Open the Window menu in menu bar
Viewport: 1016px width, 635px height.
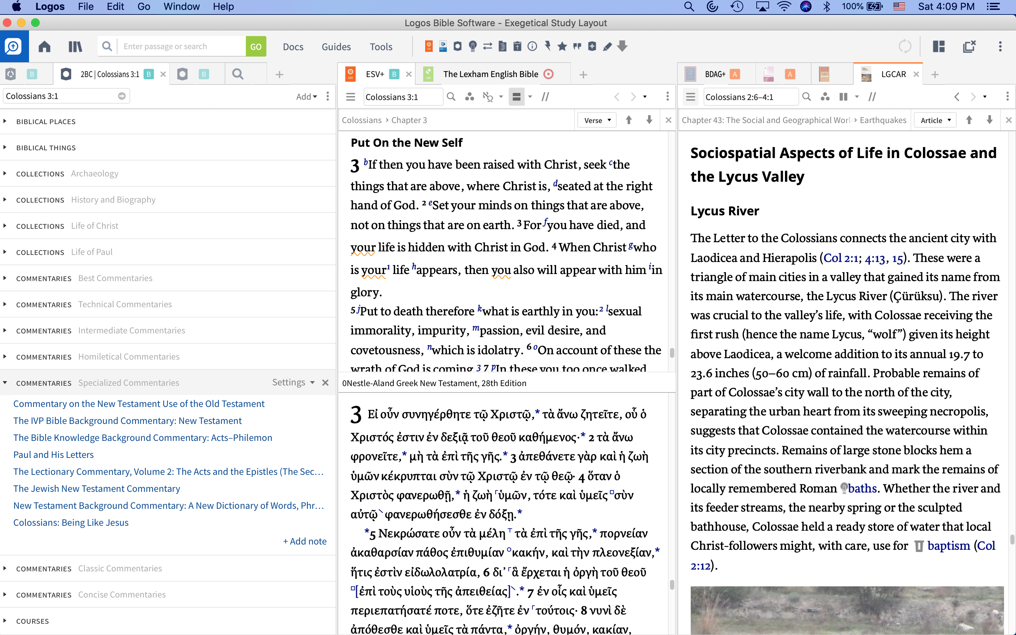181,7
